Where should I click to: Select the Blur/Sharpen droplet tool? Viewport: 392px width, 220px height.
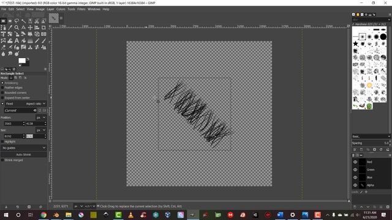(x=3, y=54)
